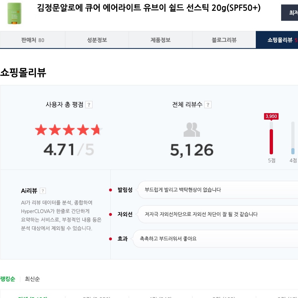
Task: Click the red 5점 rating bar
Action: [x=271, y=141]
